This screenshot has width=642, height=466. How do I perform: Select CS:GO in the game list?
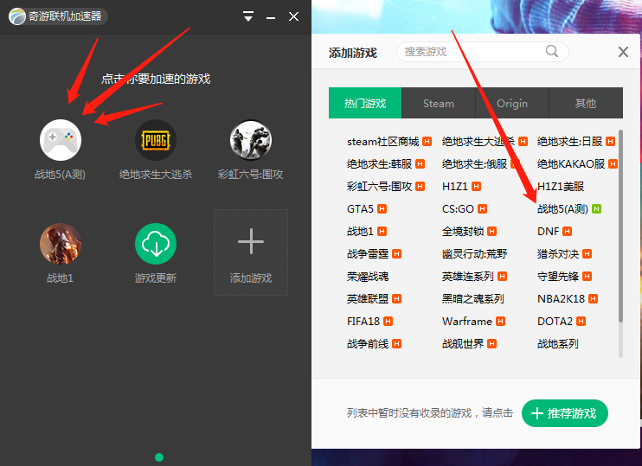[x=458, y=209]
